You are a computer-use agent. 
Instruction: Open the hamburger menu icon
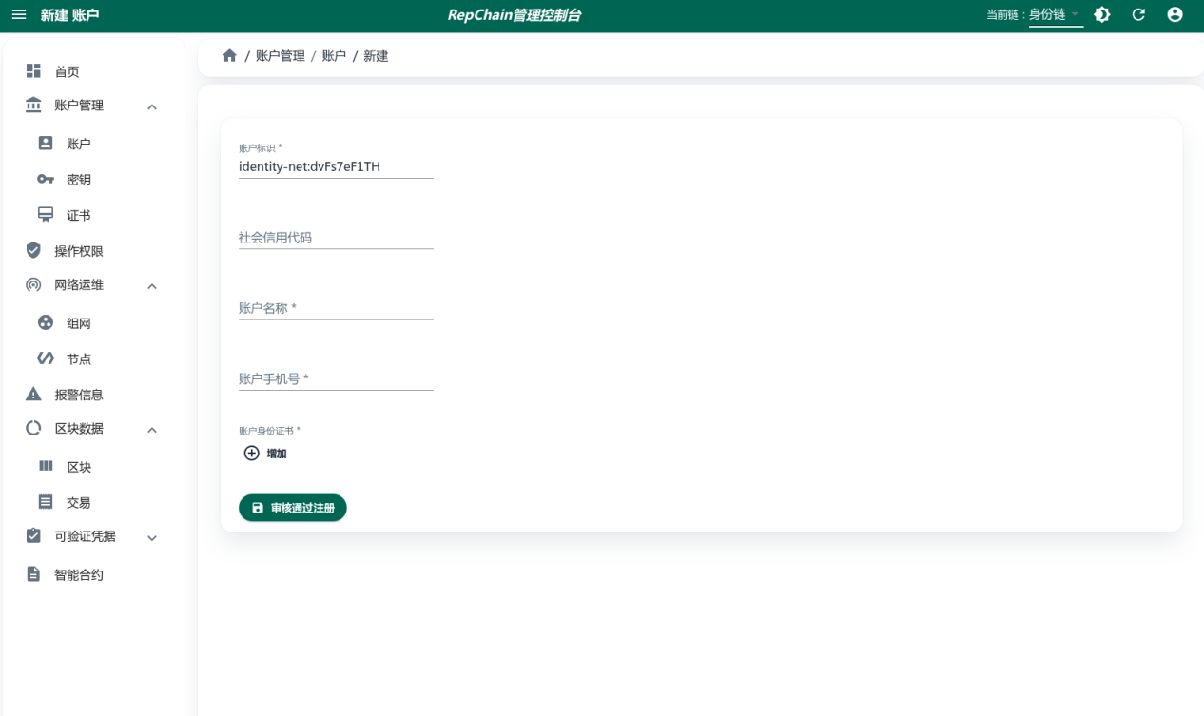[x=19, y=15]
